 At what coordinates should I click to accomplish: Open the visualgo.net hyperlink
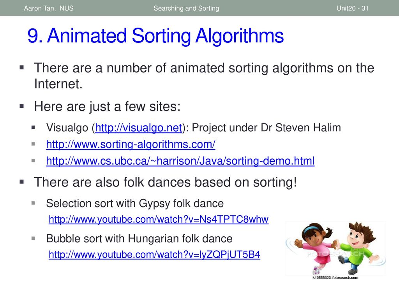coord(139,128)
